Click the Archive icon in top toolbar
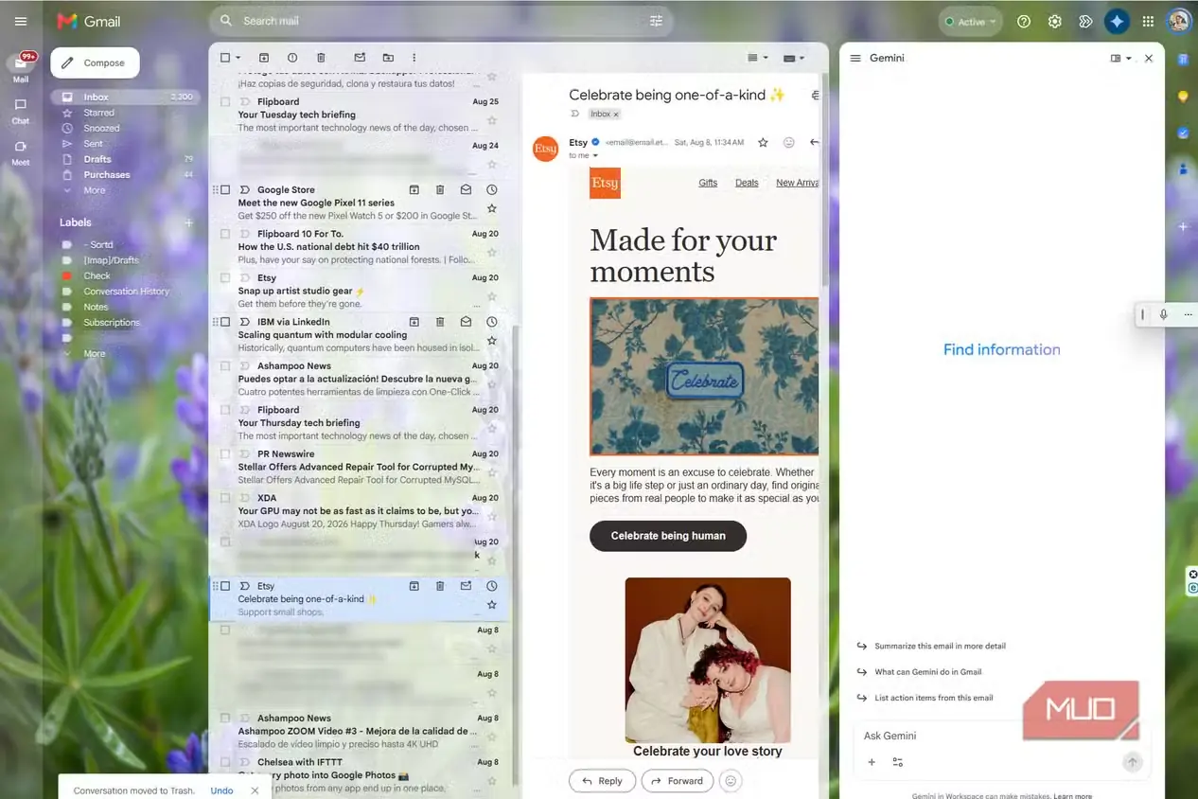The image size is (1198, 799). pyautogui.click(x=264, y=58)
